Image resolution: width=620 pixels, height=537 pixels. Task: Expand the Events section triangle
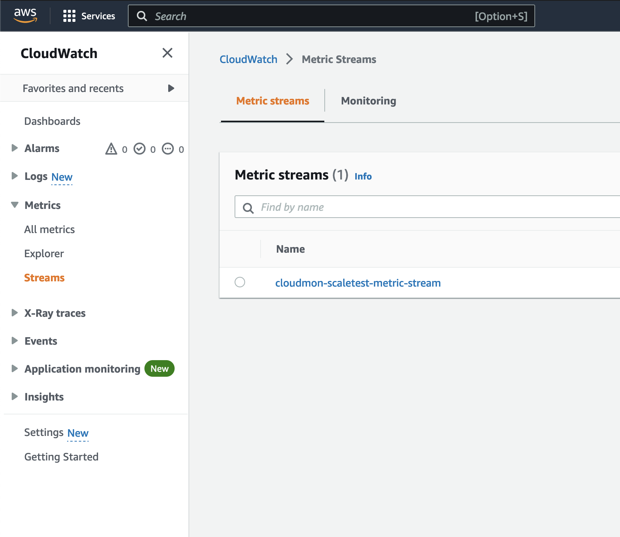click(x=14, y=341)
